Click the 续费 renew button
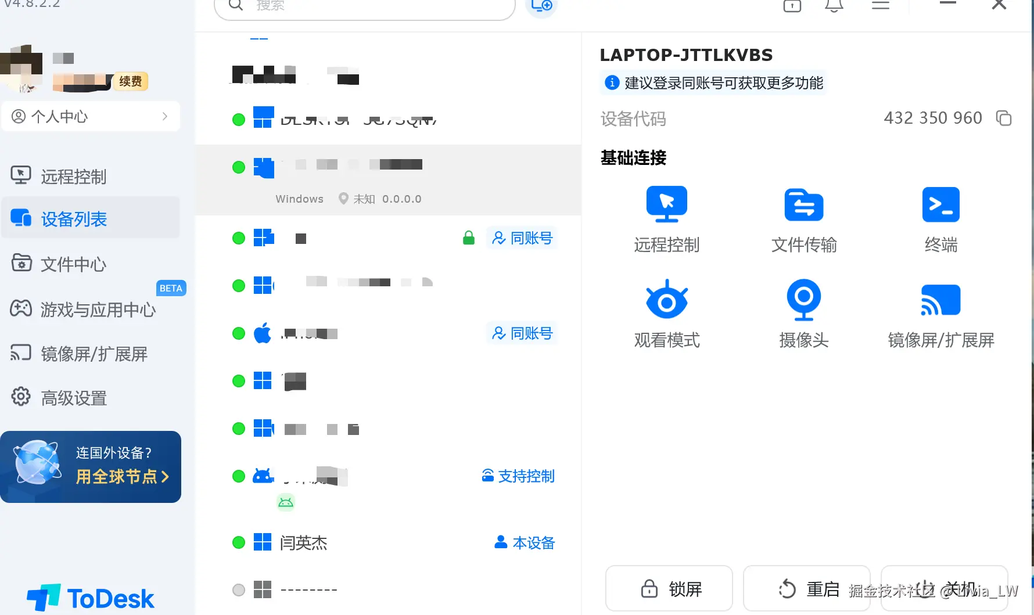 [131, 81]
